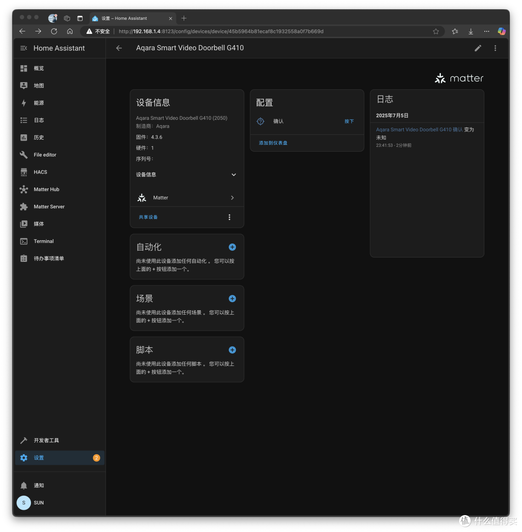
Task: Click the 共享设备 share device button
Action: (x=148, y=217)
